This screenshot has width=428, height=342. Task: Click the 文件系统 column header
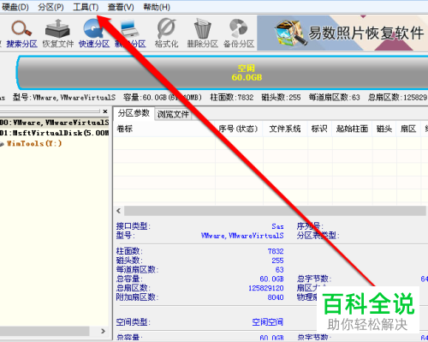(285, 129)
